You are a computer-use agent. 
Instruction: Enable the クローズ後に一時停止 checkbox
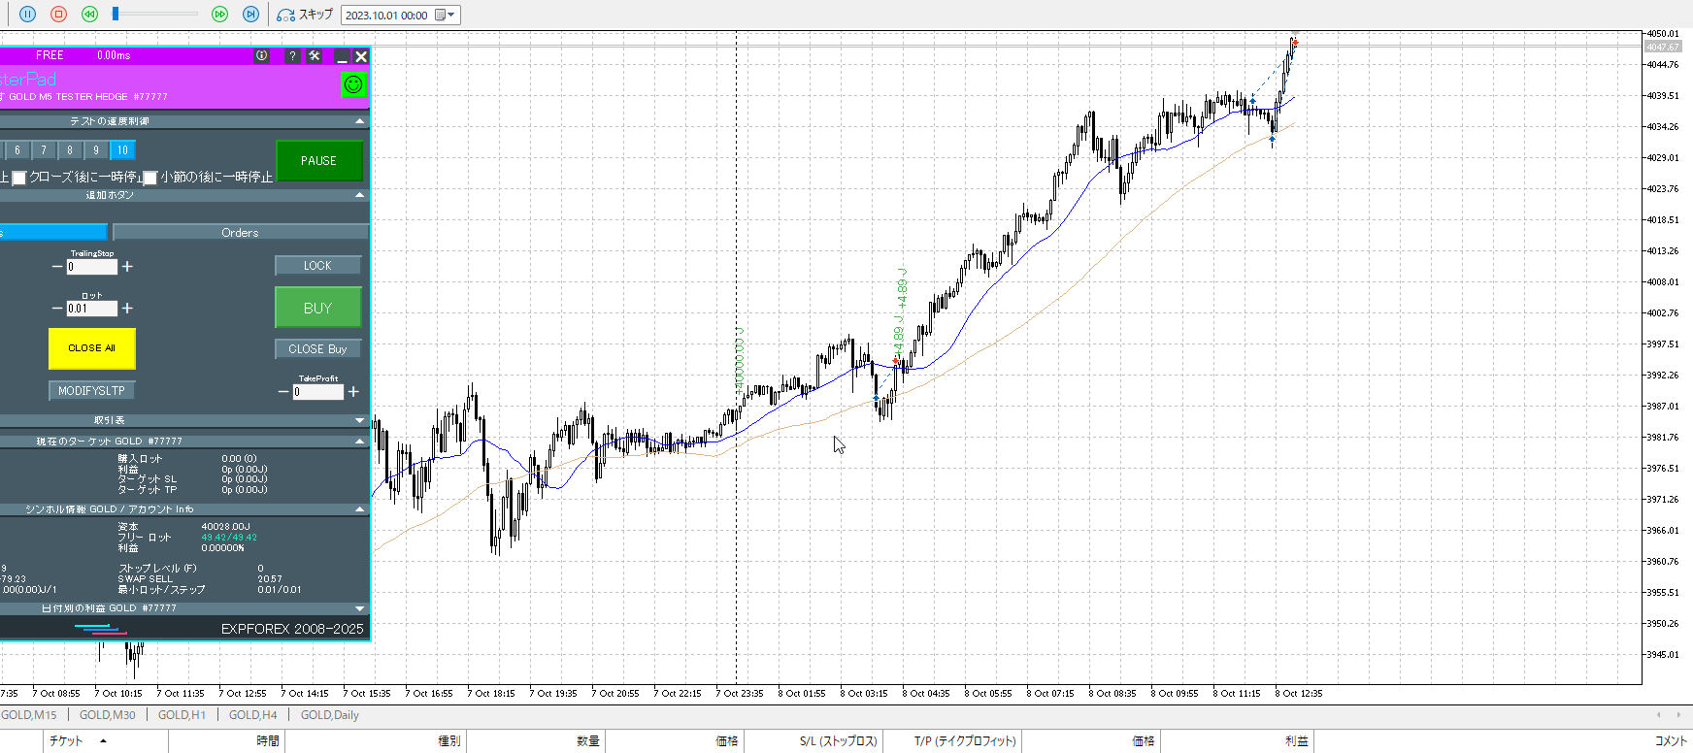coord(18,178)
